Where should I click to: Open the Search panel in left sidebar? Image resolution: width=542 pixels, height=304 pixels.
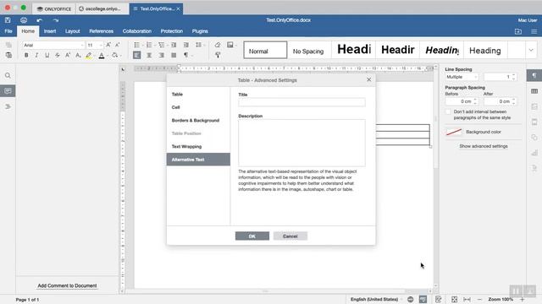(8, 75)
